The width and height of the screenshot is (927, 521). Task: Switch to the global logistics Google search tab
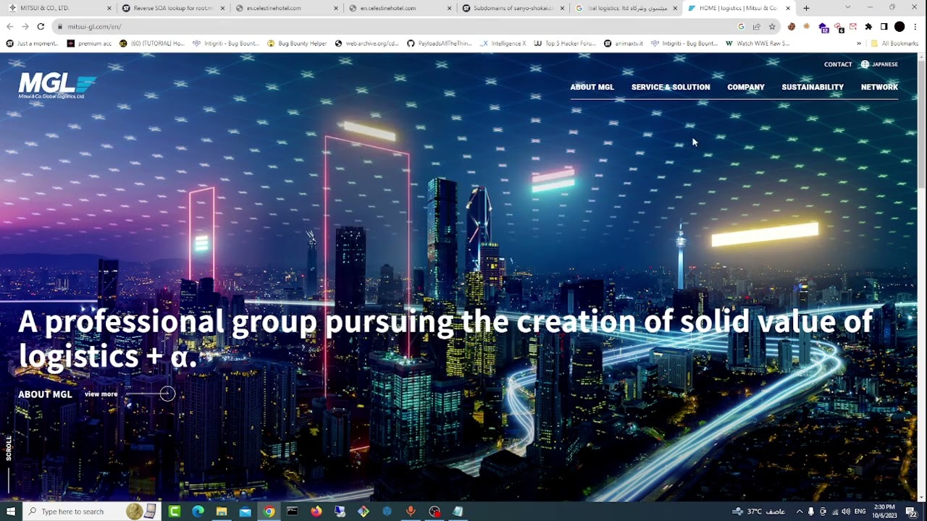click(x=627, y=8)
